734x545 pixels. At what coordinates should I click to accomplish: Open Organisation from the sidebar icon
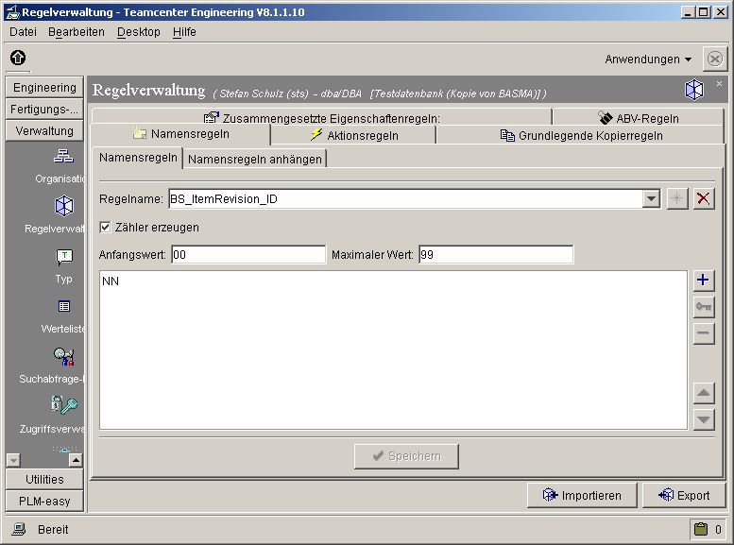pyautogui.click(x=63, y=156)
